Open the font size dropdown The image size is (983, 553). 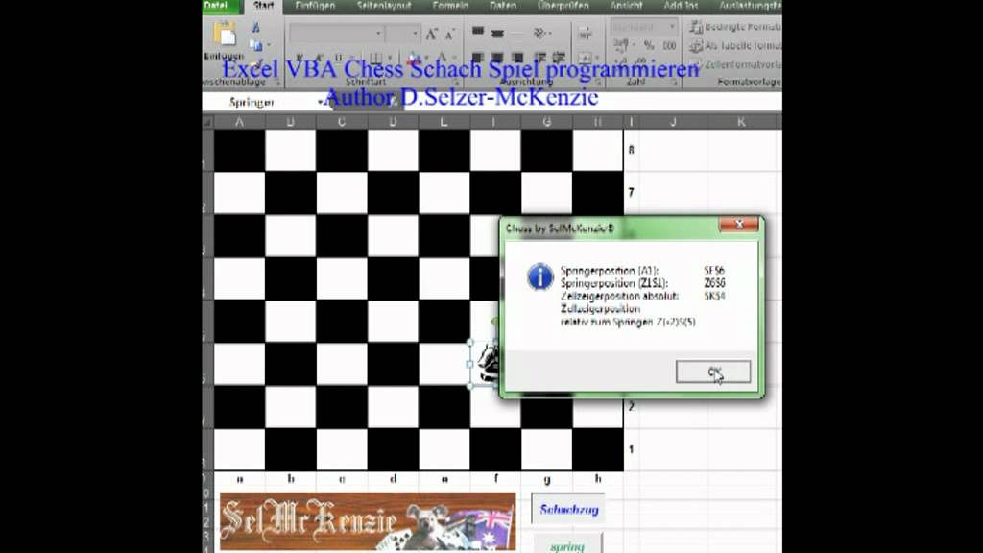click(x=415, y=34)
